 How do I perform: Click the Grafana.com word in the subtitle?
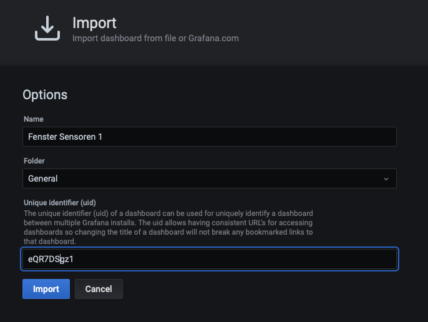coord(213,38)
